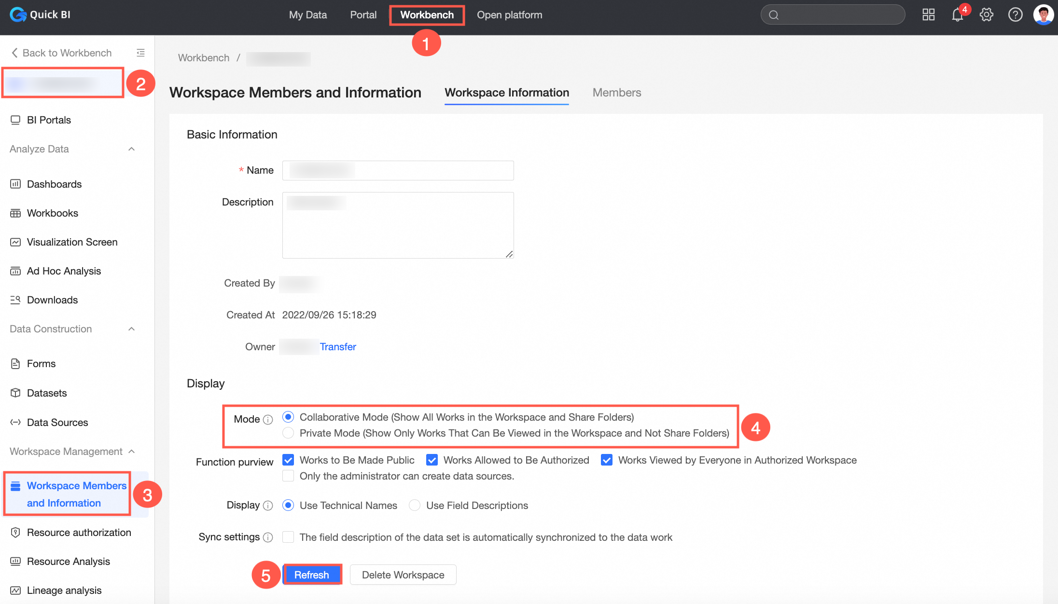Open Forms in the sidebar
The height and width of the screenshot is (604, 1058).
point(41,364)
